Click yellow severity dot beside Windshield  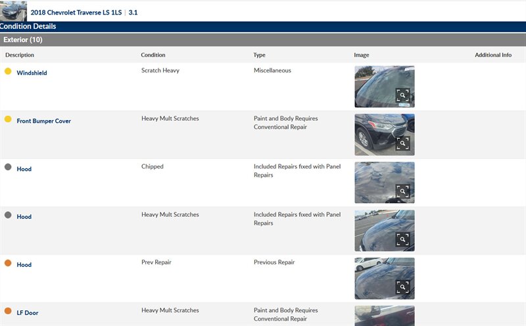pos(8,71)
